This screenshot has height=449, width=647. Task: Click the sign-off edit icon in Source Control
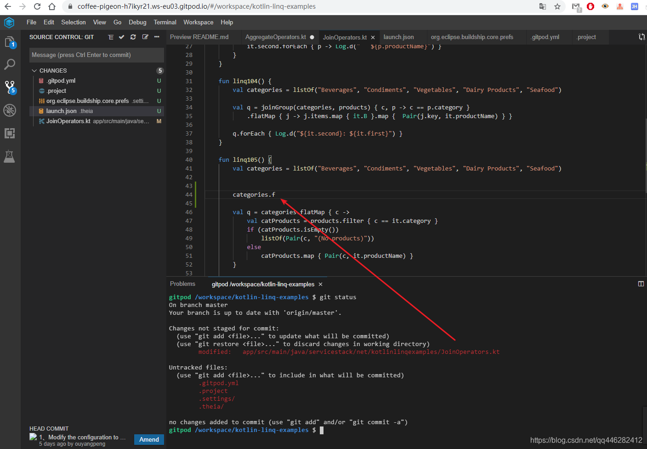145,37
